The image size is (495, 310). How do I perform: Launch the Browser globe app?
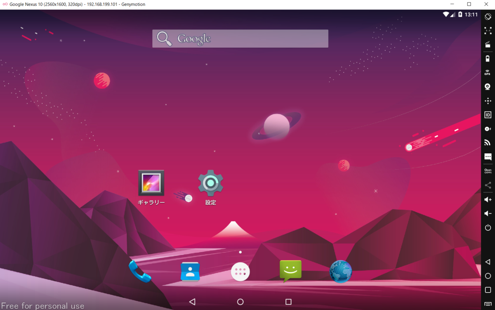pyautogui.click(x=341, y=272)
